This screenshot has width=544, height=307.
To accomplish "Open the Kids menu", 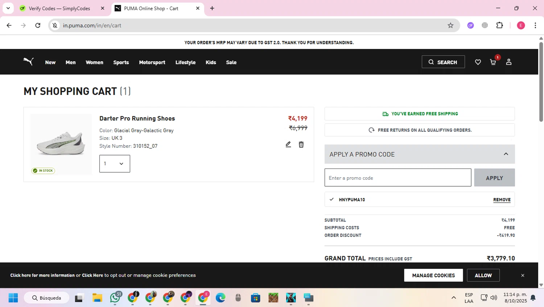I will pyautogui.click(x=211, y=62).
